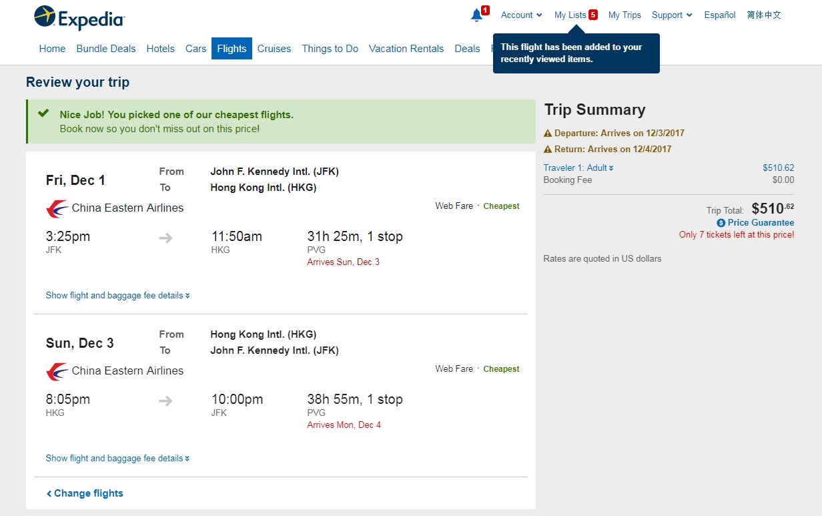The width and height of the screenshot is (822, 516).
Task: Expand Traveler 1: Adult price details
Action: [x=578, y=168]
